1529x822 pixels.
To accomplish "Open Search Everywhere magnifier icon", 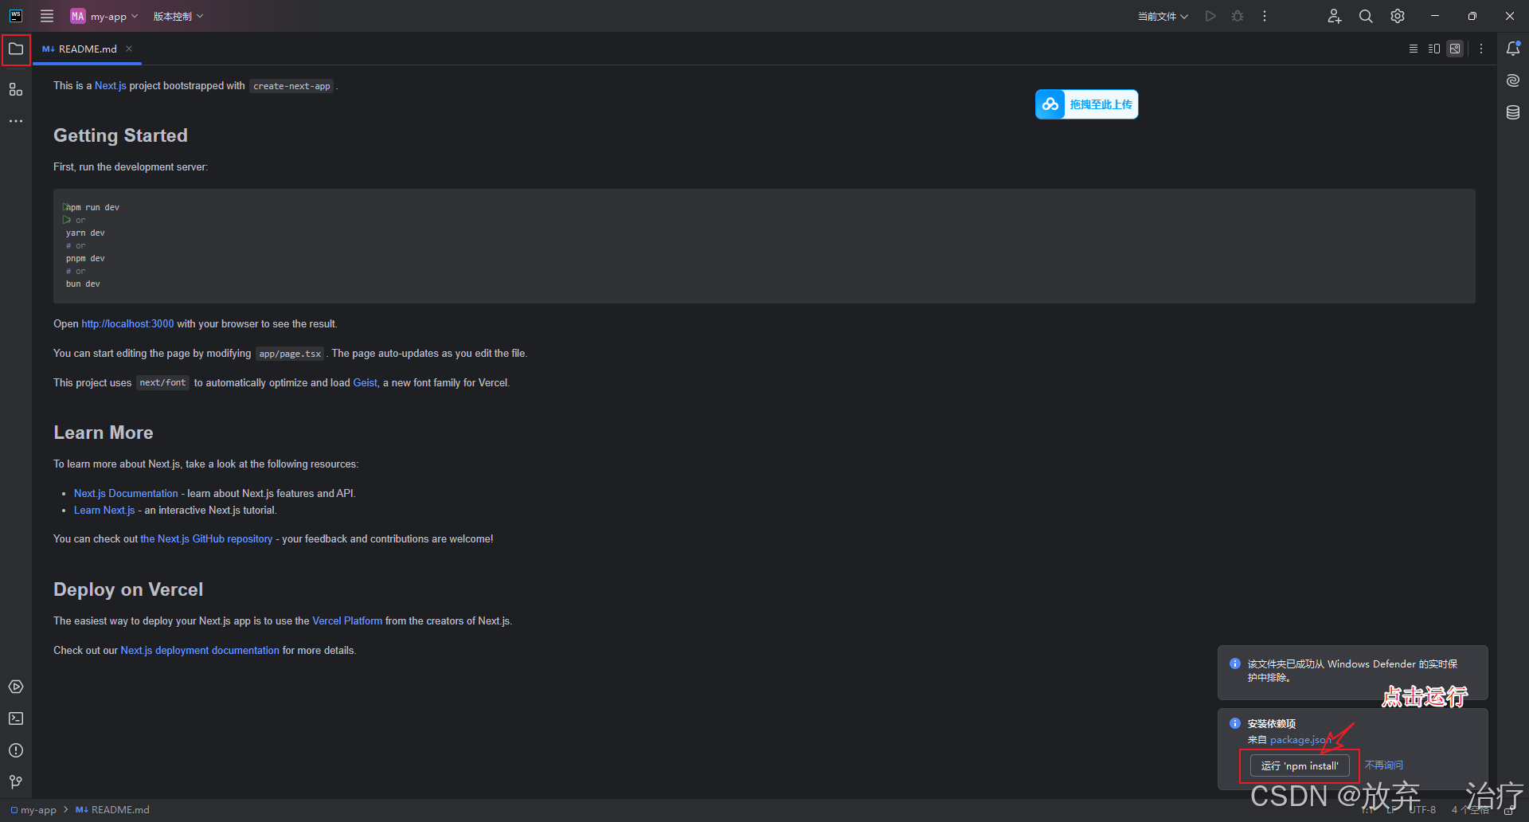I will (1366, 16).
